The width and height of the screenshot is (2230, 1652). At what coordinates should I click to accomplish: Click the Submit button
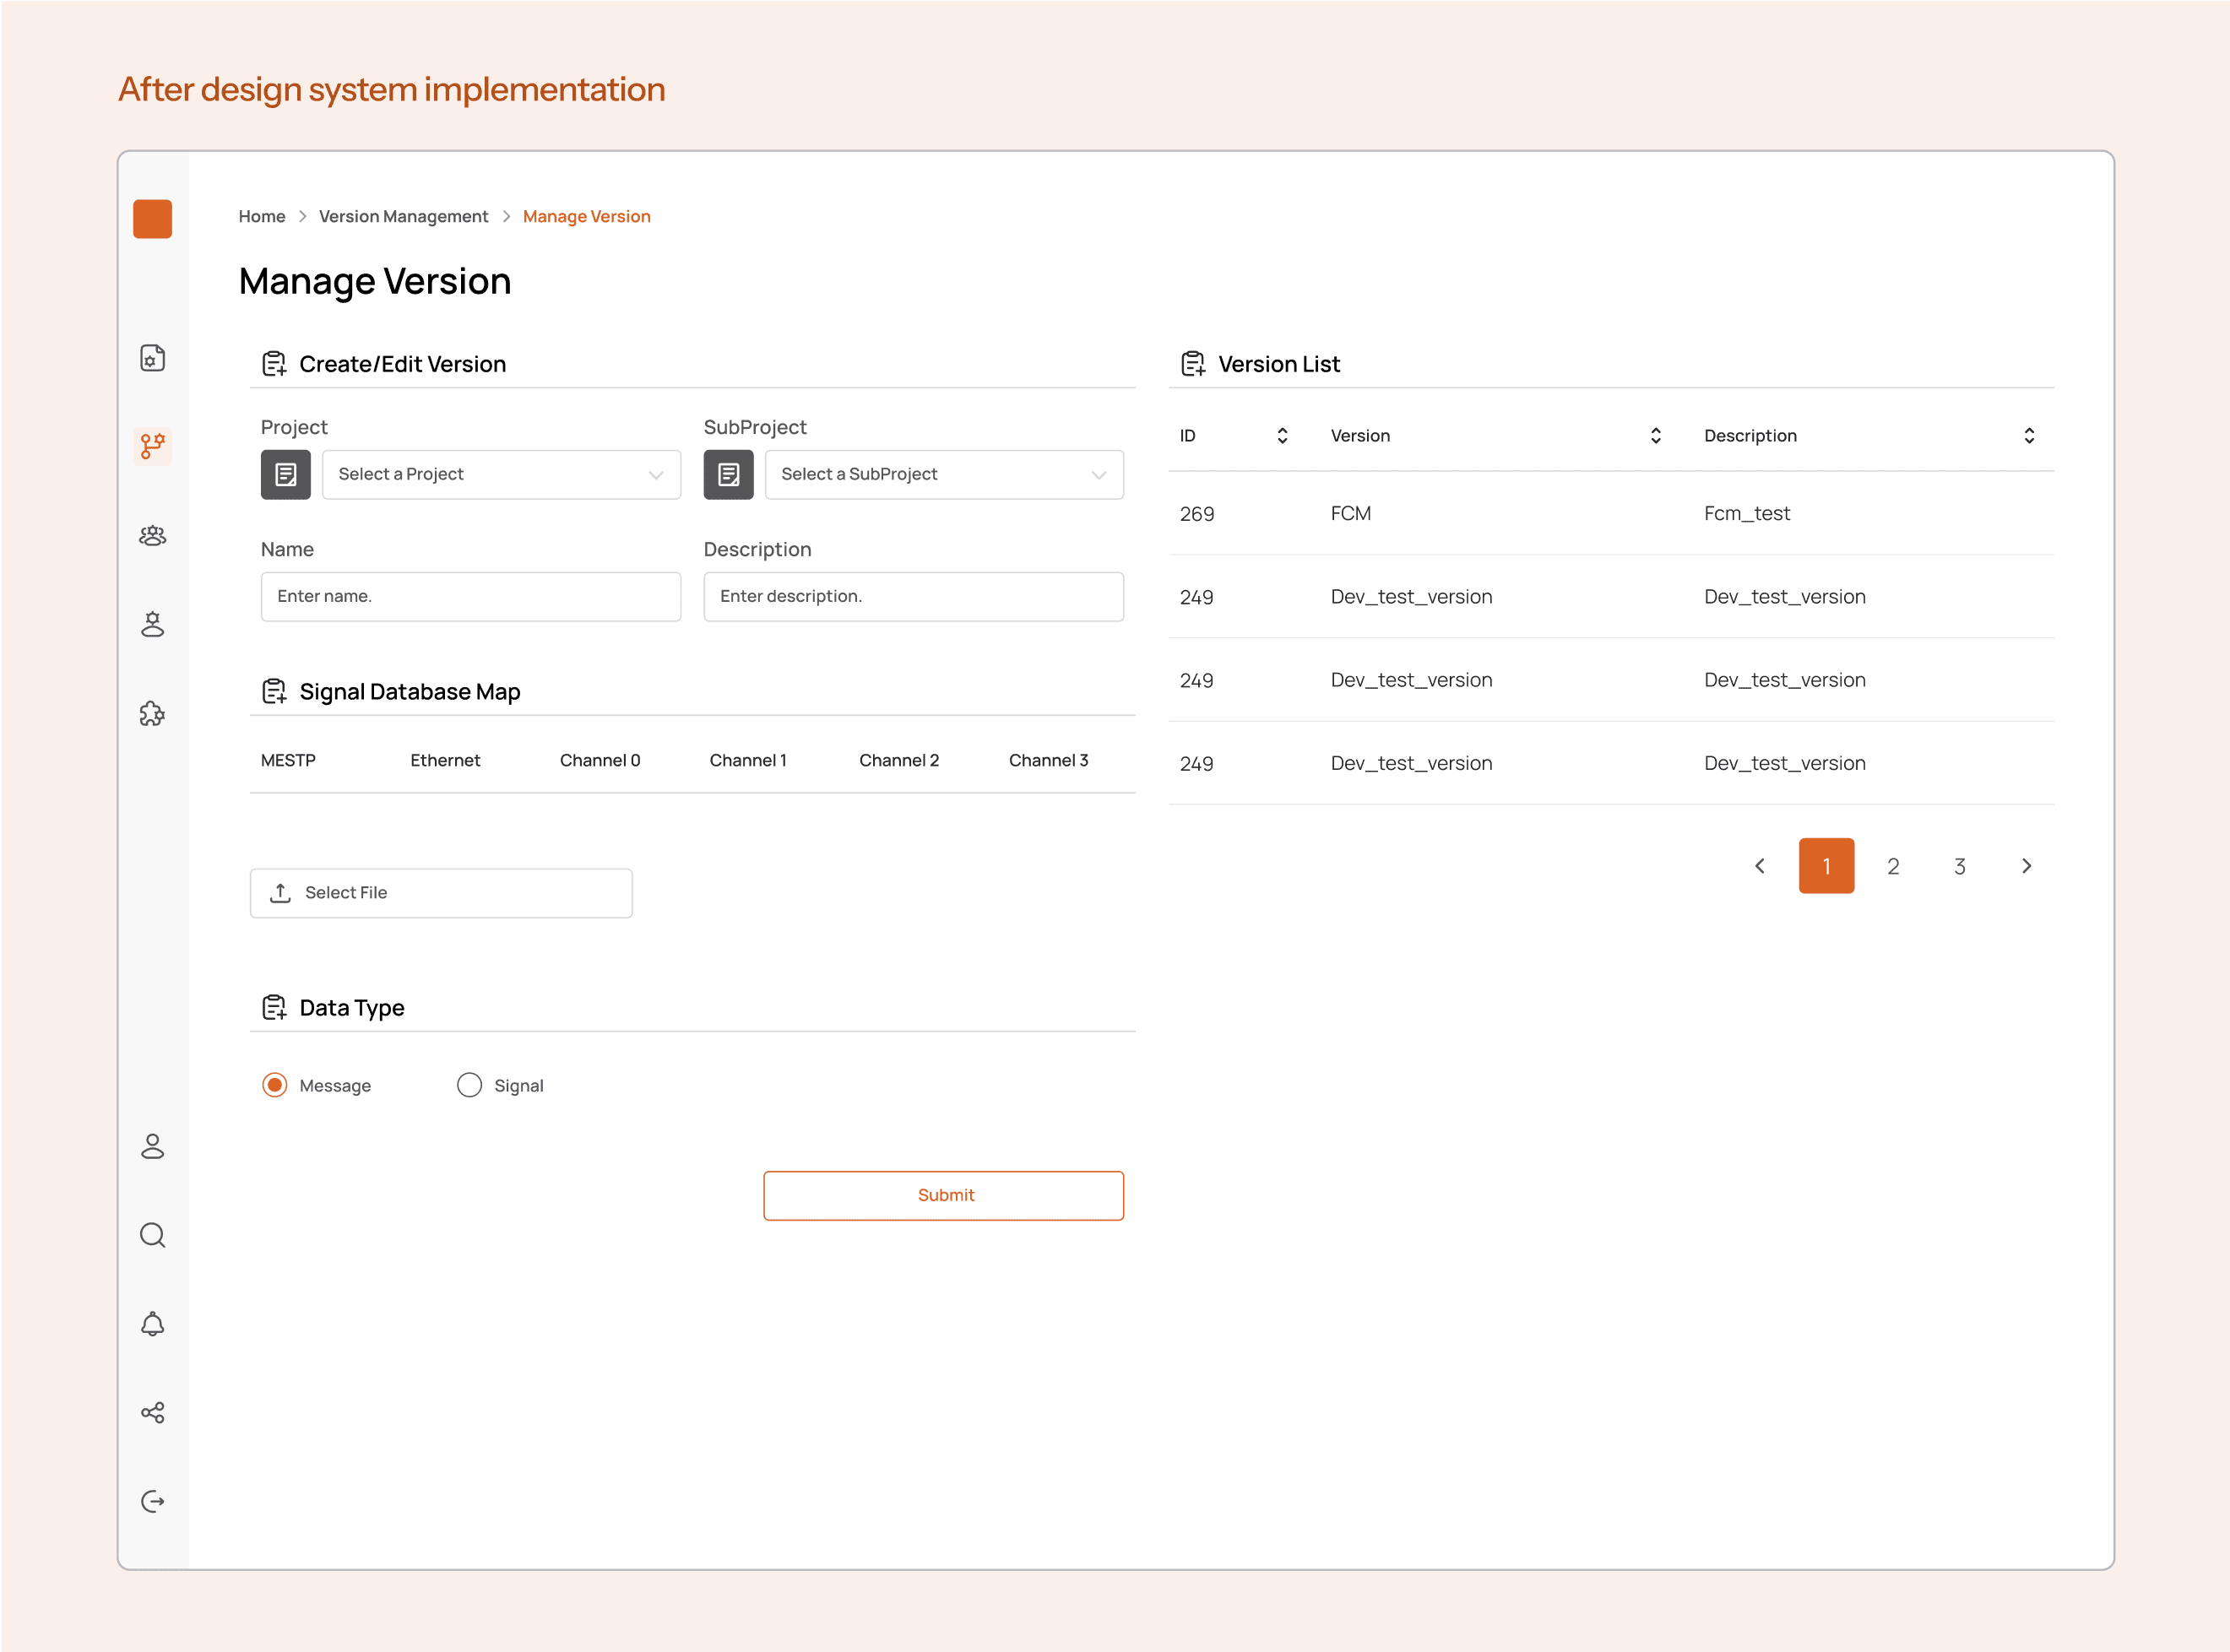(944, 1195)
